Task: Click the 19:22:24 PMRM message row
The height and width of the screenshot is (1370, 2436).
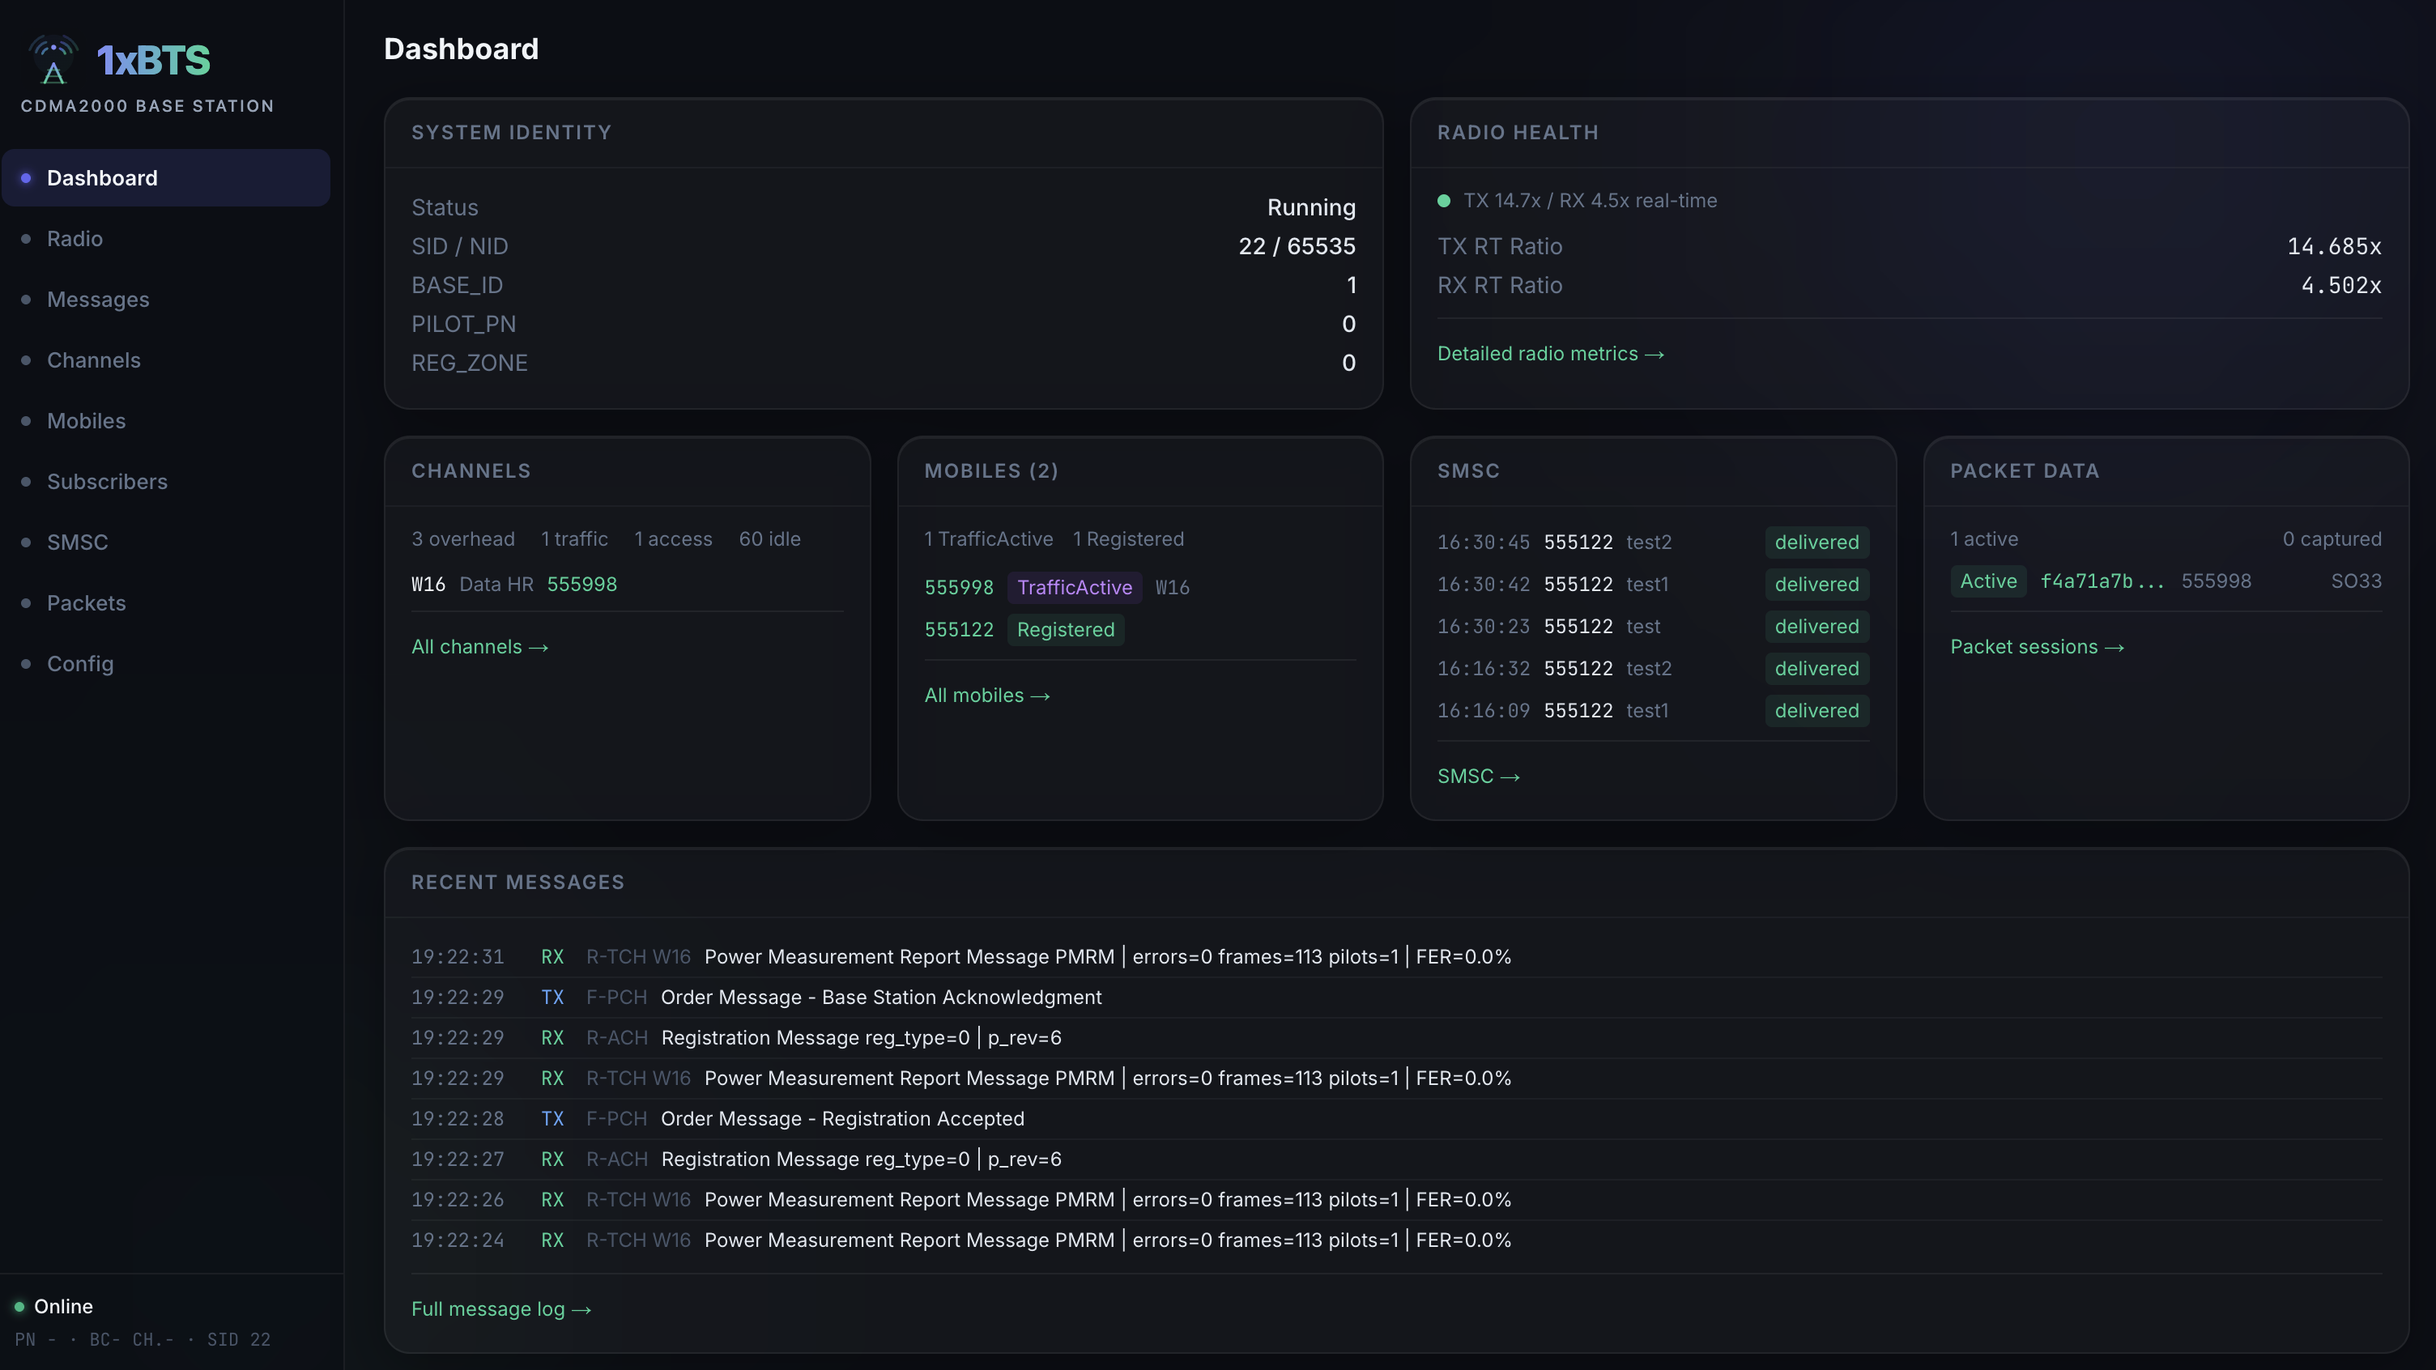Action: [x=1396, y=1240]
